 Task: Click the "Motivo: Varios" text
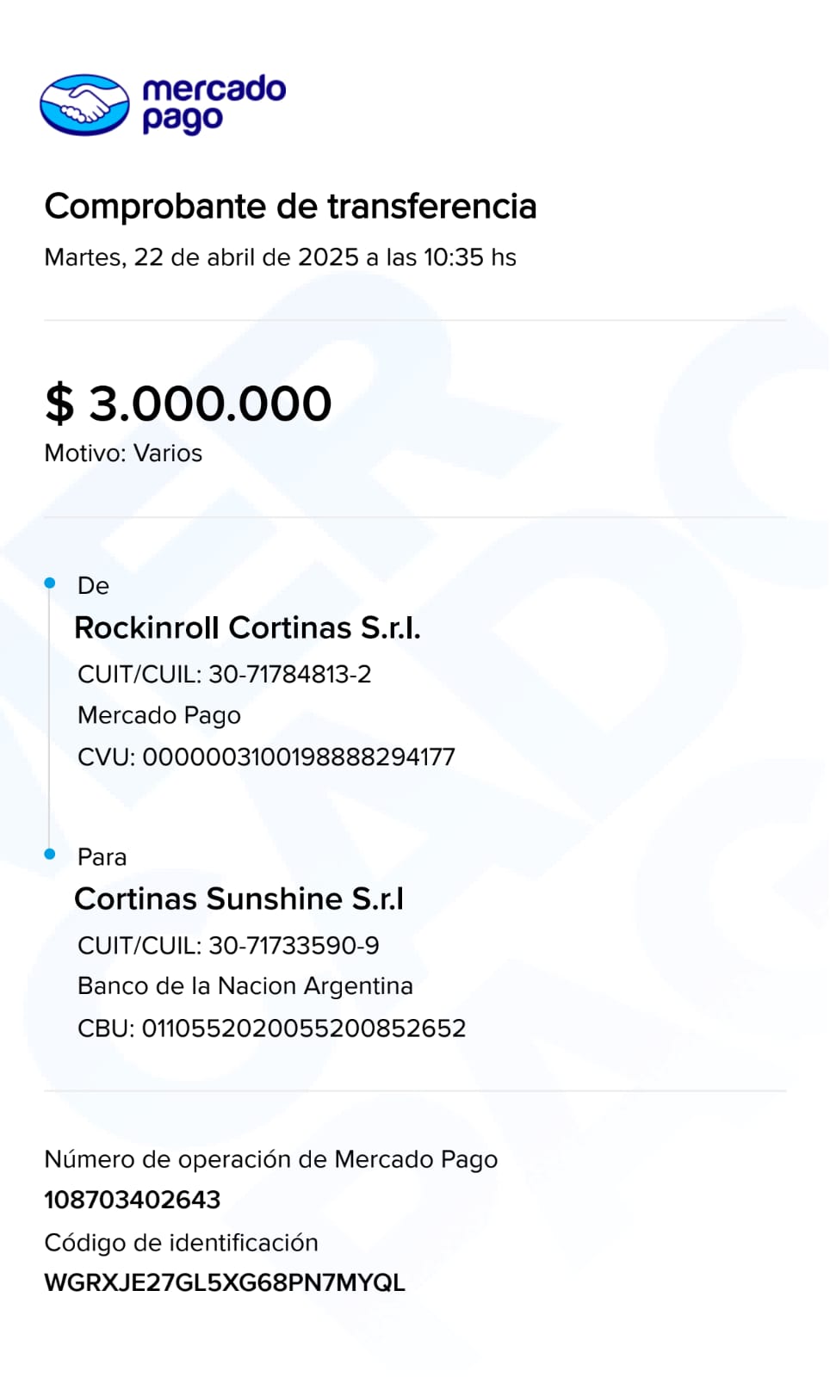tap(123, 454)
